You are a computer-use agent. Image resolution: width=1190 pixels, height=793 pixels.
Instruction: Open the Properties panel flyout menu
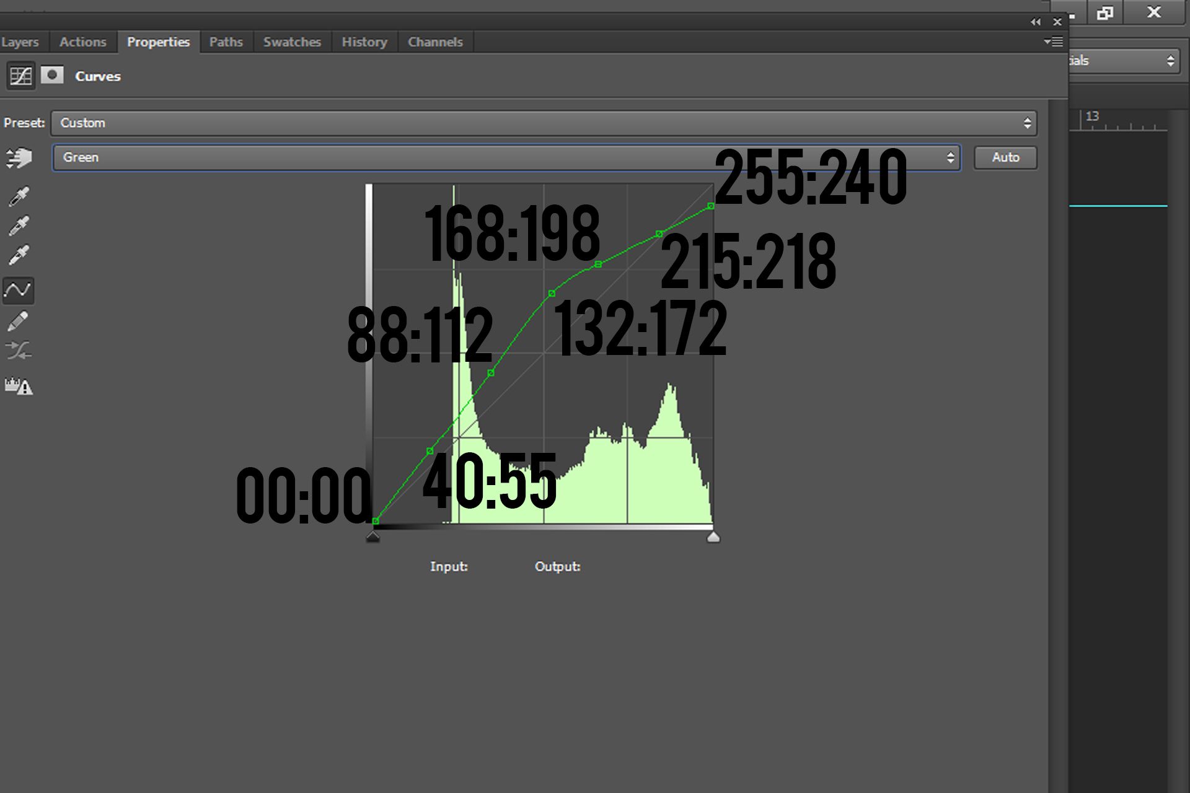coord(1053,42)
